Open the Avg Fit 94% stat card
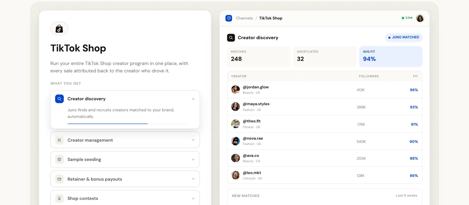This screenshot has height=205, width=469. [x=391, y=56]
